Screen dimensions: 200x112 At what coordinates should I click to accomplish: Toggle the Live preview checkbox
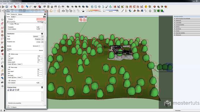[x=8, y=22]
